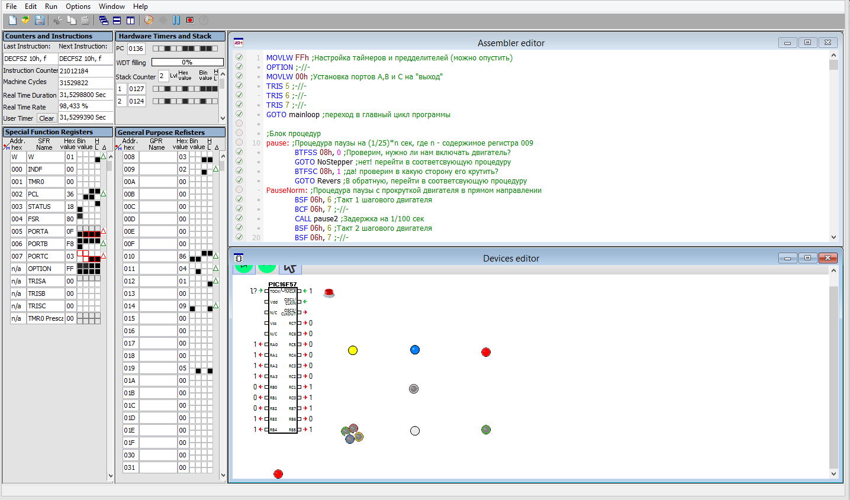850x500 pixels.
Task: Stop the simulation with the red square icon
Action: pyautogui.click(x=190, y=20)
